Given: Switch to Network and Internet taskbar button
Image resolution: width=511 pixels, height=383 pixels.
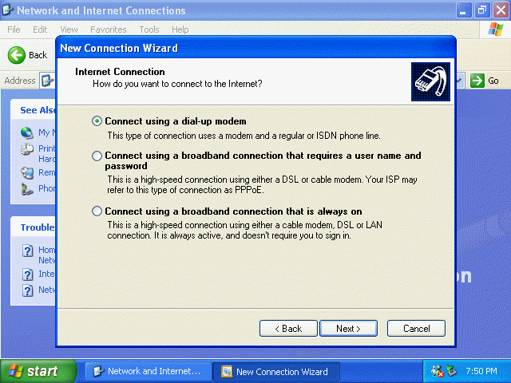Looking at the screenshot, I should click(x=148, y=371).
